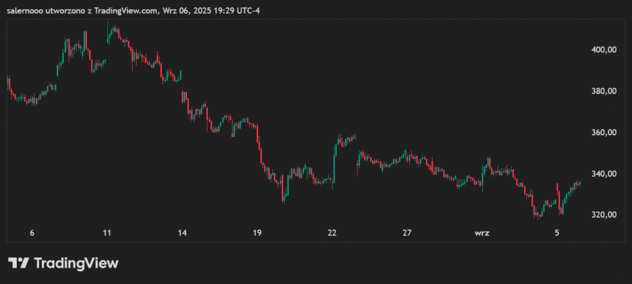The image size is (632, 284).
Task: Click the wrz month label on time axis
Action: [482, 233]
